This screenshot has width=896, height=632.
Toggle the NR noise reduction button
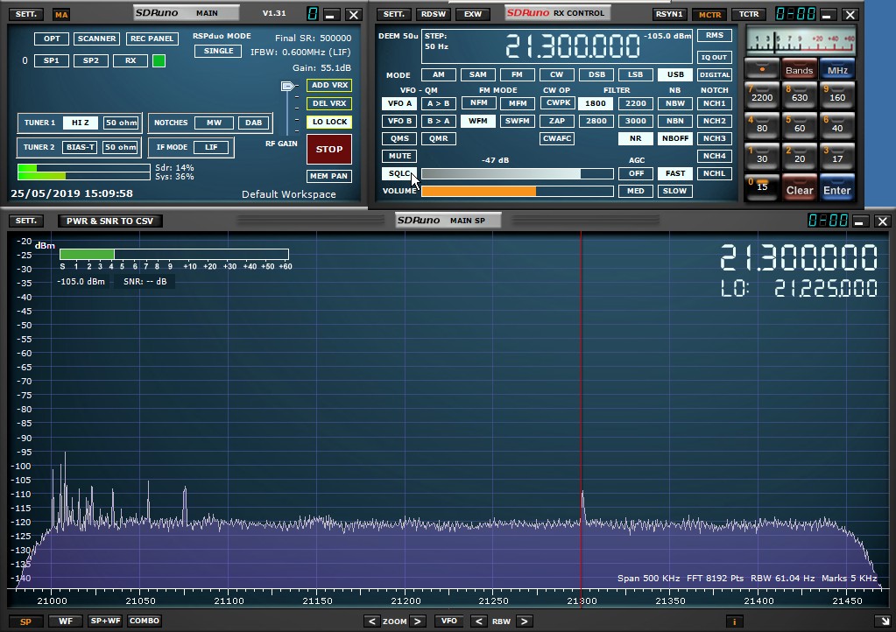pos(635,138)
